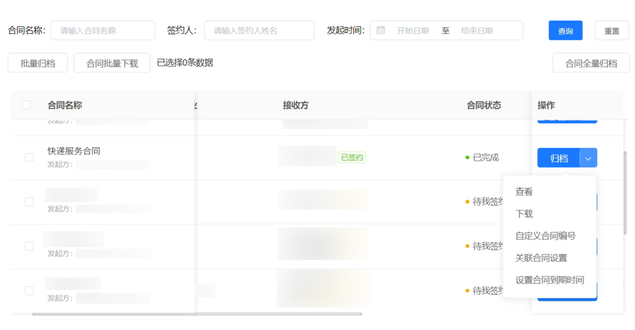Select the checkbox in the last table row
The height and width of the screenshot is (330, 635).
point(29,291)
